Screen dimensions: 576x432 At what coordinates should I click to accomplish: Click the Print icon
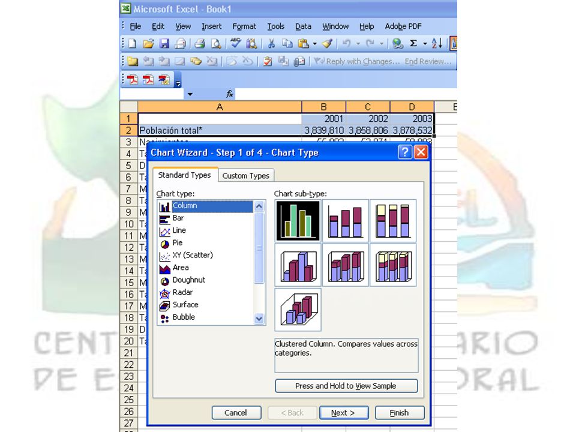(200, 44)
